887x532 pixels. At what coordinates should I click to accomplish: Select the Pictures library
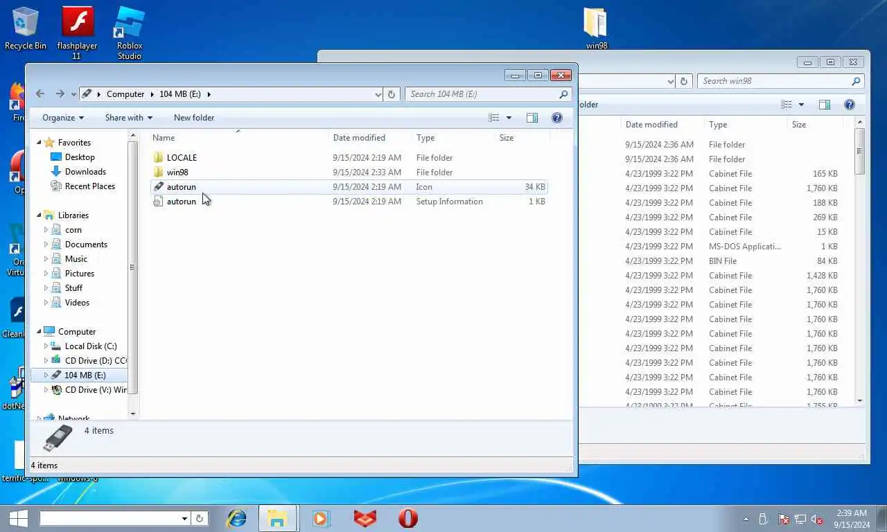coord(79,274)
